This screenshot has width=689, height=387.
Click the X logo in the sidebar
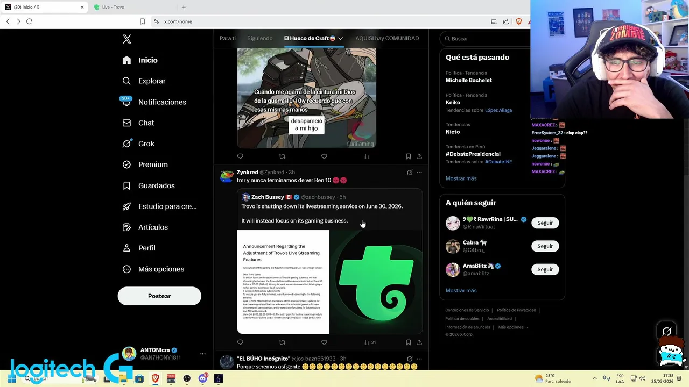pos(127,39)
